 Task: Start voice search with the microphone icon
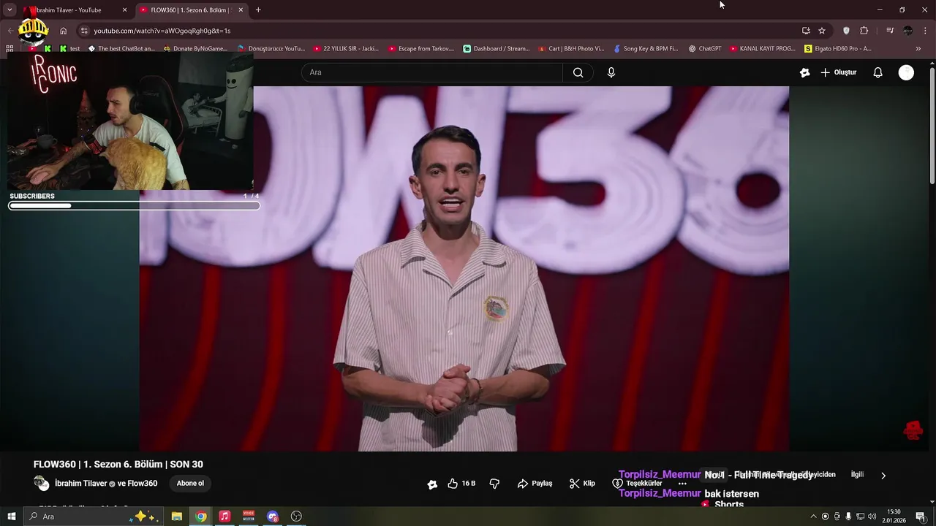(611, 72)
